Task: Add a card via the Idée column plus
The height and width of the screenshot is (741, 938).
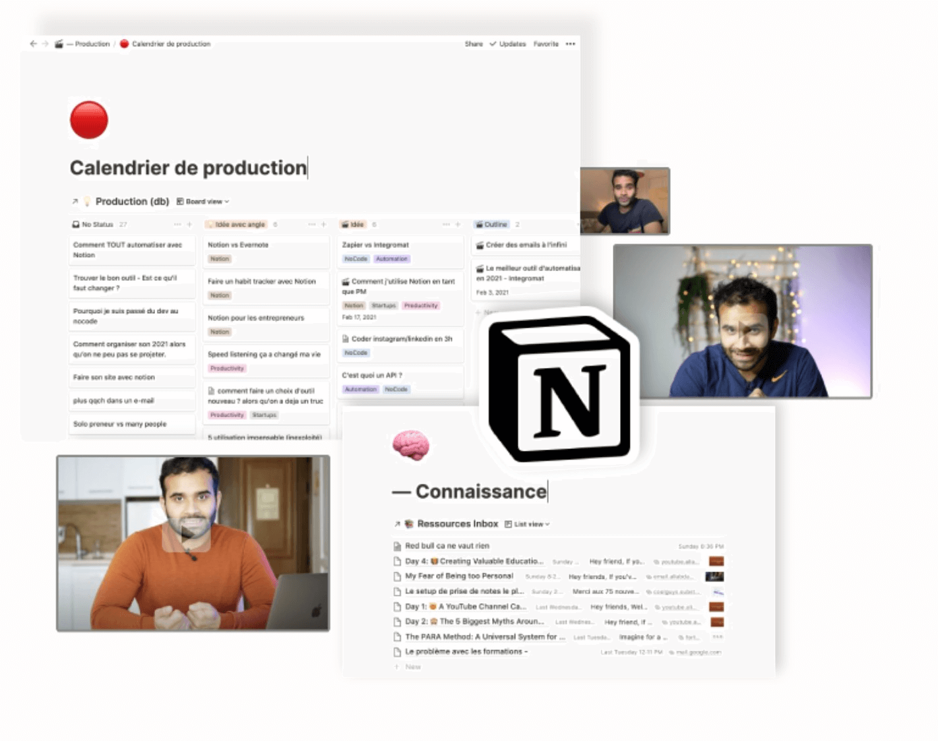Action: (458, 224)
